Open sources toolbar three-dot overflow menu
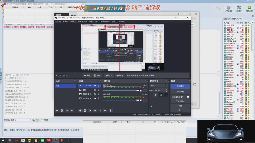The width and height of the screenshot is (255, 143). [x=100, y=110]
